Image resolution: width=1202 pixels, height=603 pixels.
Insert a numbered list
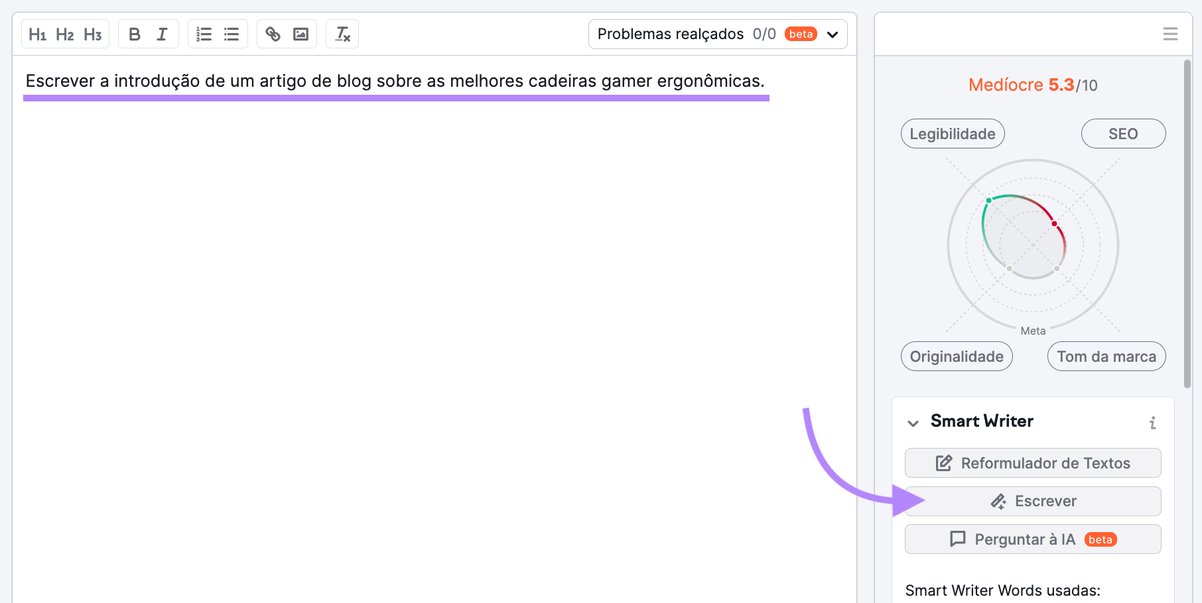tap(204, 34)
